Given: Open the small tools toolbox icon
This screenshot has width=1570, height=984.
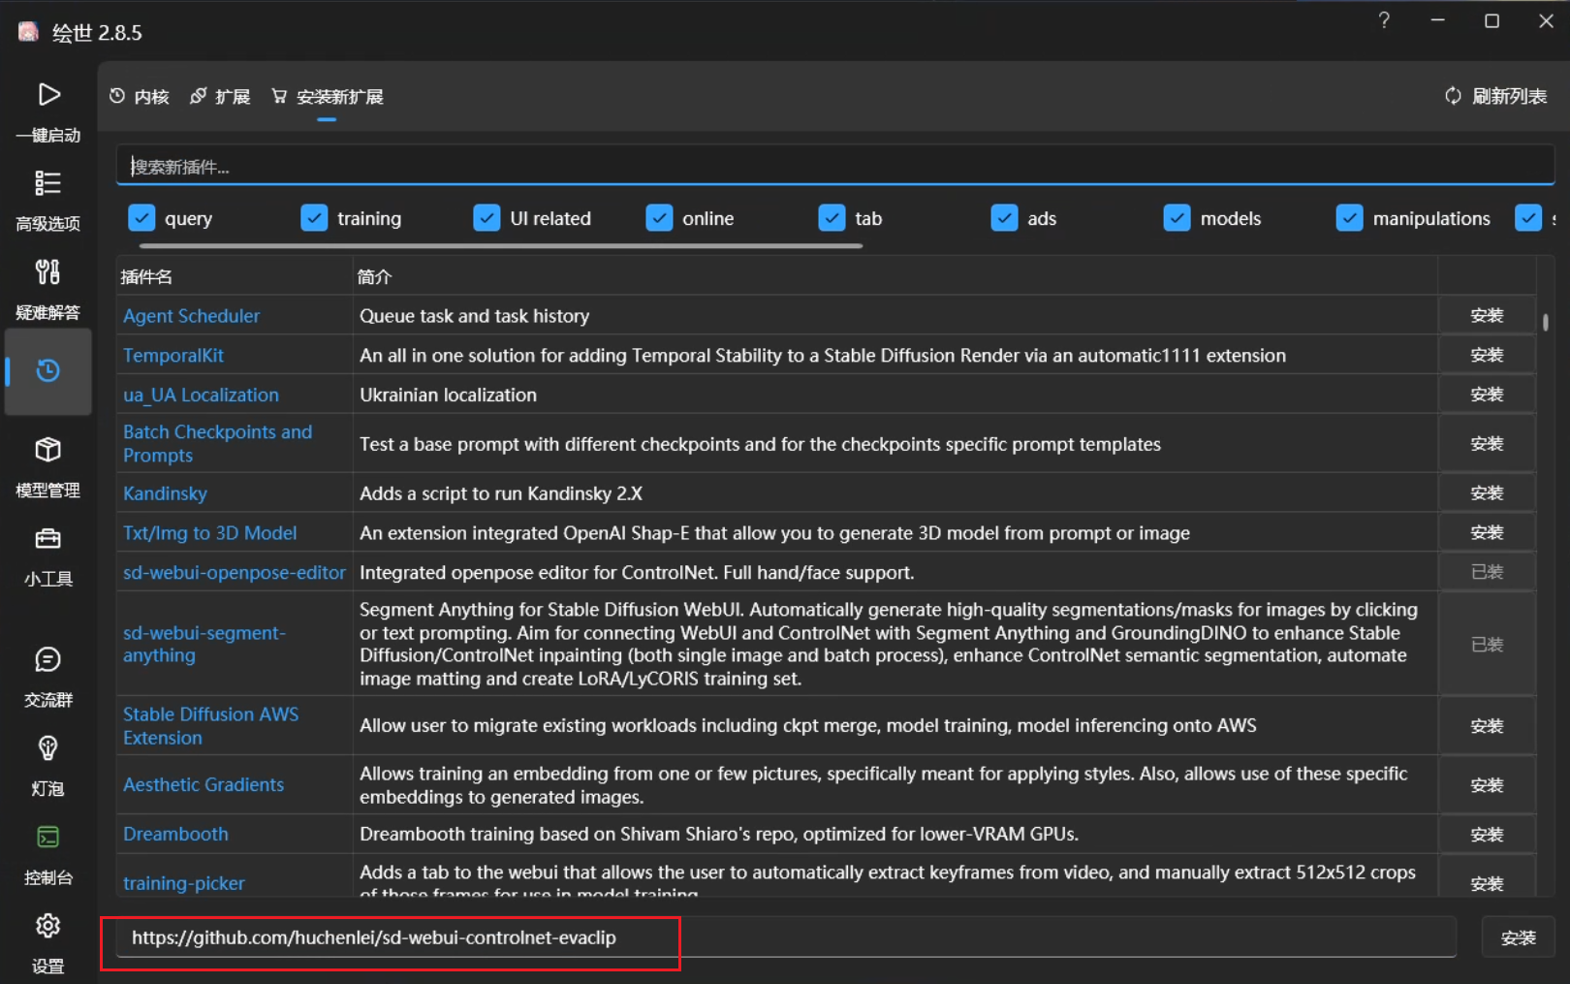Looking at the screenshot, I should pyautogui.click(x=47, y=538).
